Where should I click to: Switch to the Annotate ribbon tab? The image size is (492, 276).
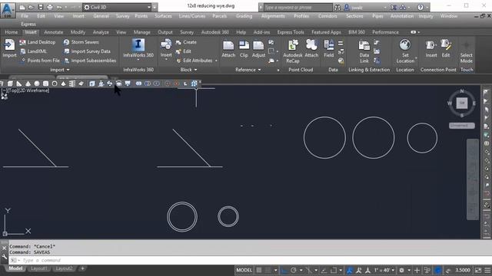53,32
